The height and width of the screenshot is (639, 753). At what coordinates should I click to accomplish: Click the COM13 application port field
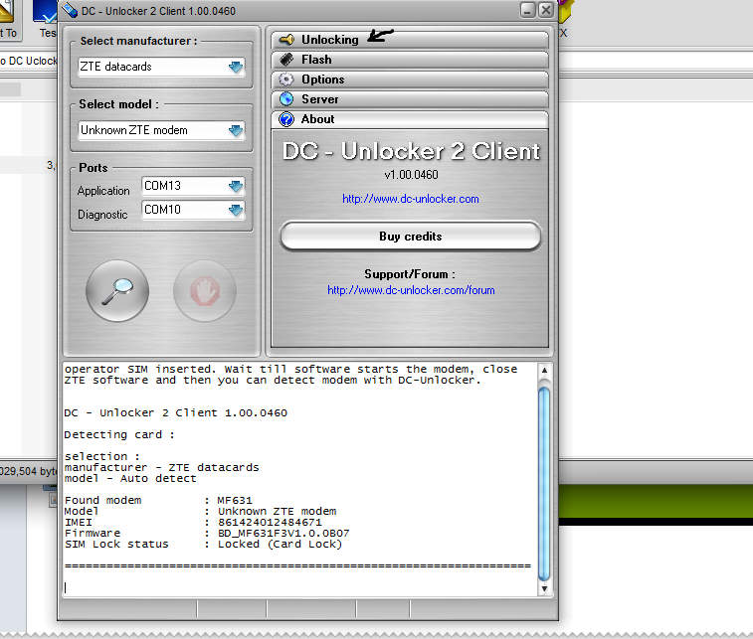click(x=193, y=186)
